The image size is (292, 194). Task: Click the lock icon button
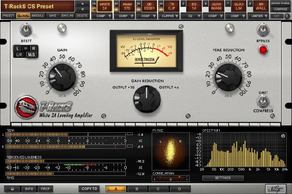point(12,189)
